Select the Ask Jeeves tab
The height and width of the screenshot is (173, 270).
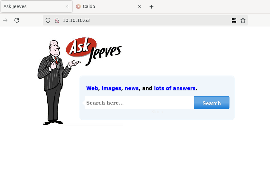point(32,6)
